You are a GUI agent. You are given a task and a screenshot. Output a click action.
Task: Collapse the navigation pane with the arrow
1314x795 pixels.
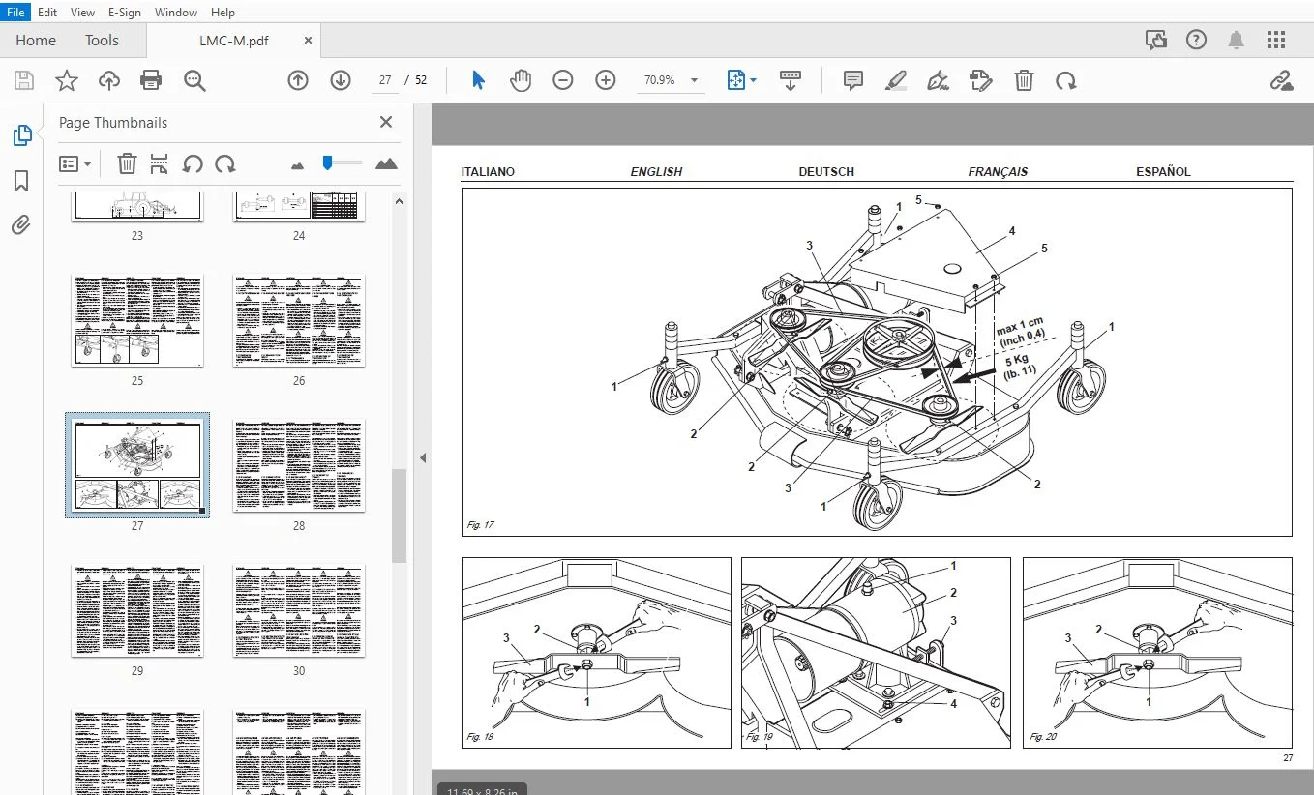[423, 457]
